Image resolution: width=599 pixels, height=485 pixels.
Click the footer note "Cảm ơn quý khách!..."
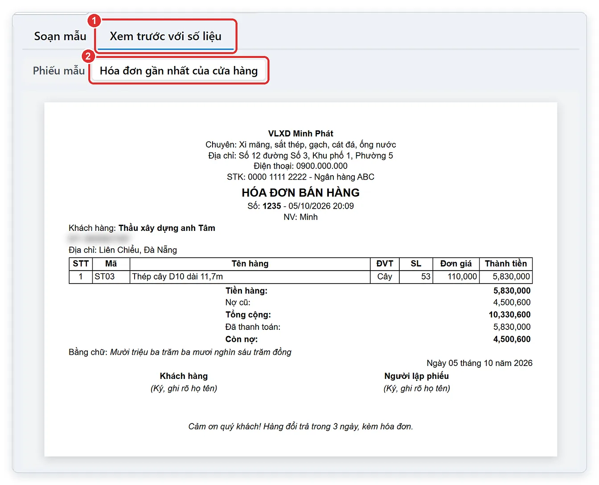click(x=301, y=427)
